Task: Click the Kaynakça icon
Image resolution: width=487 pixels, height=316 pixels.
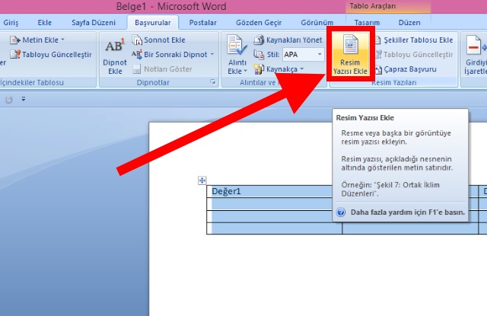Action: (259, 69)
